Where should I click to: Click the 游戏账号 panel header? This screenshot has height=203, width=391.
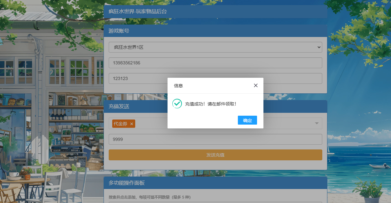215,31
